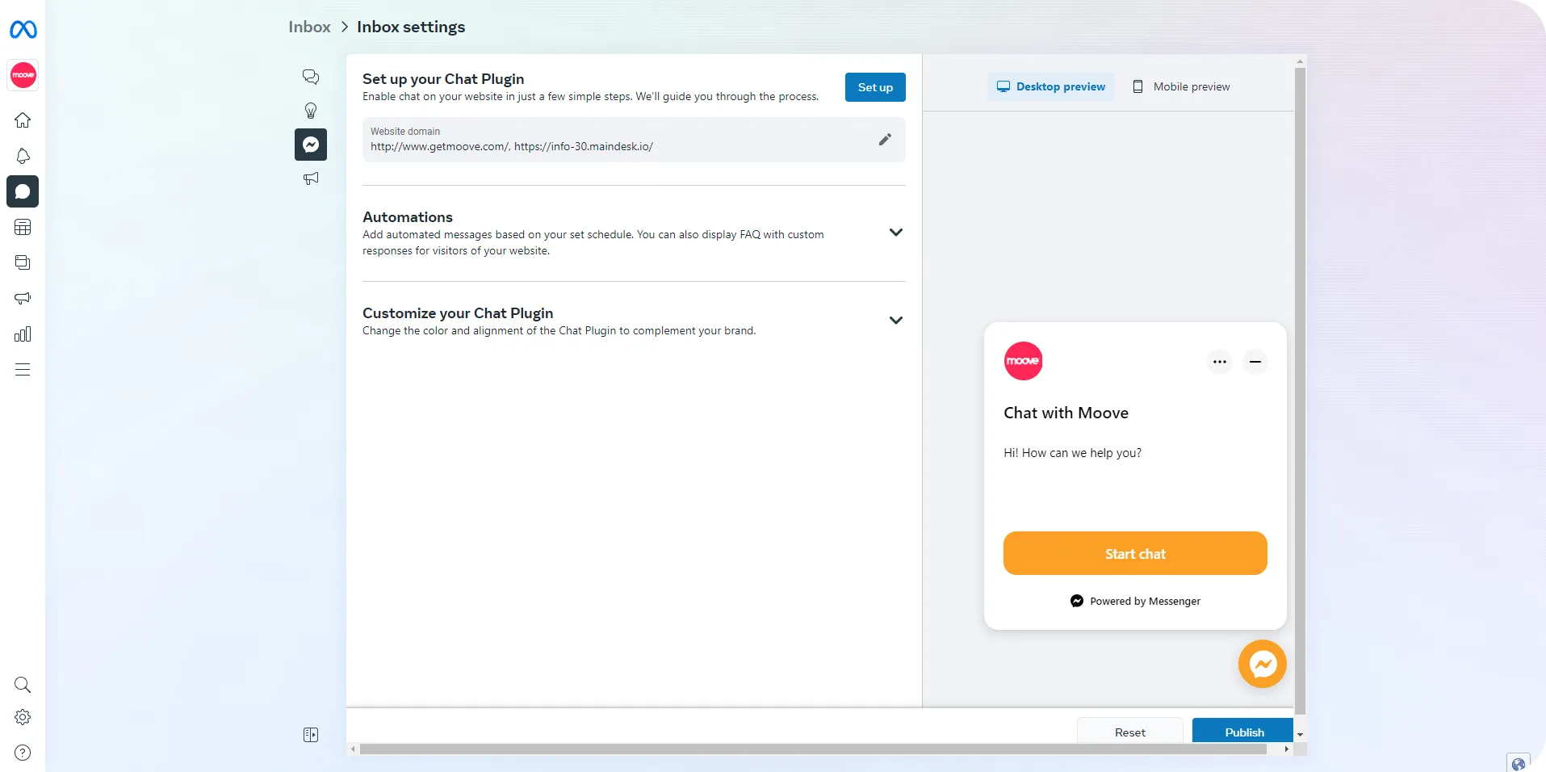Screen dimensions: 1546x772
Task: Select the Messenger channel icon
Action: pyautogui.click(x=310, y=144)
